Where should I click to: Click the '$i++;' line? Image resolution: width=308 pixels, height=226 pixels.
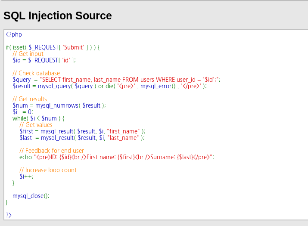pyautogui.click(x=27, y=176)
